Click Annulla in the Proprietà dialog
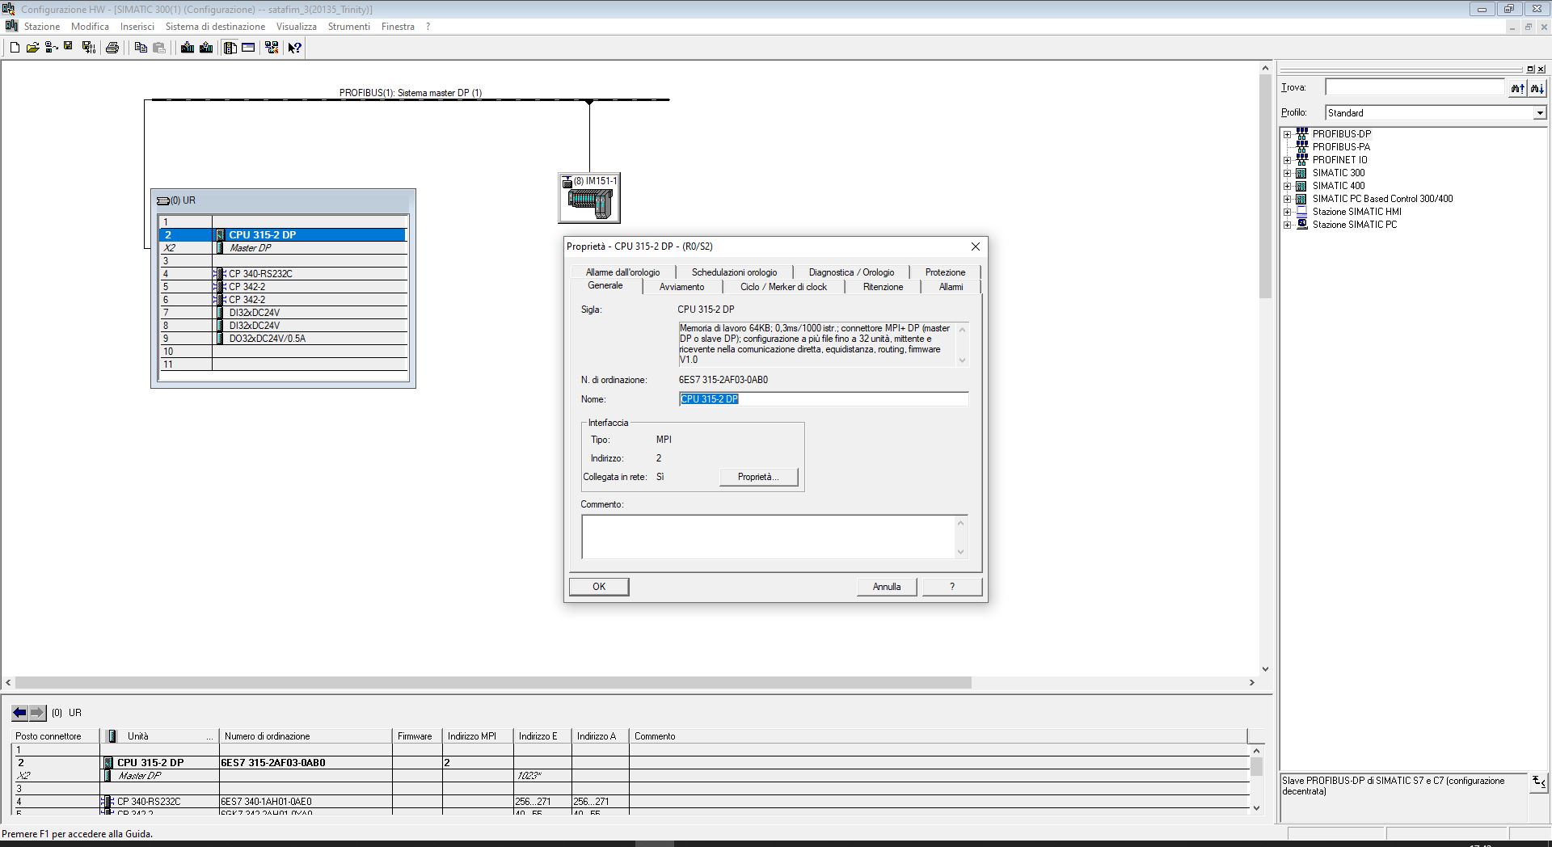Image resolution: width=1552 pixels, height=847 pixels. point(887,587)
